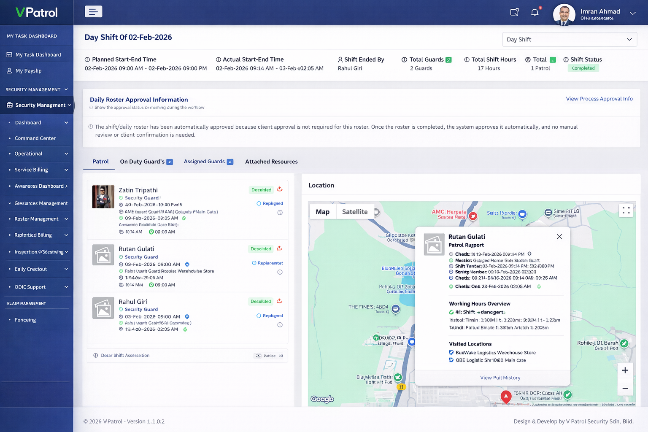
Task: Open the info icon on Rutan Gulati's card
Action: (280, 272)
